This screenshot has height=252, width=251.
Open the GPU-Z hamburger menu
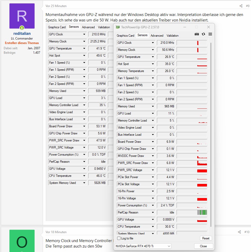pyautogui.click(x=210, y=34)
